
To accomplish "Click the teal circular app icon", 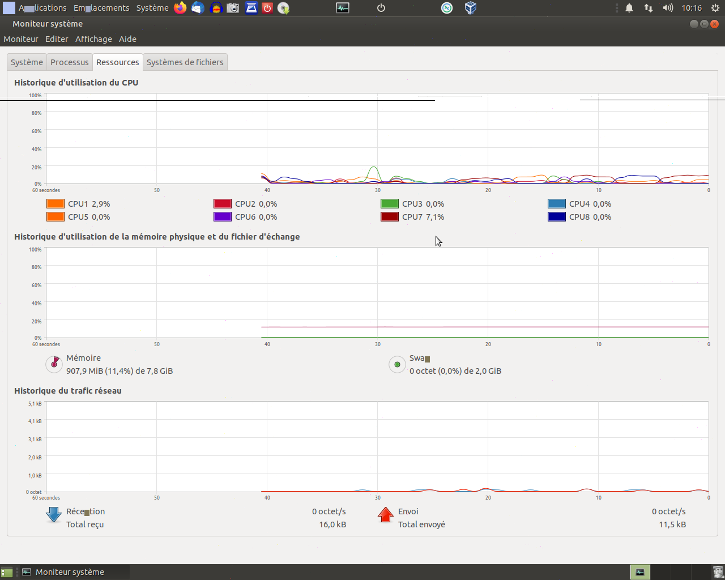I will point(447,8).
